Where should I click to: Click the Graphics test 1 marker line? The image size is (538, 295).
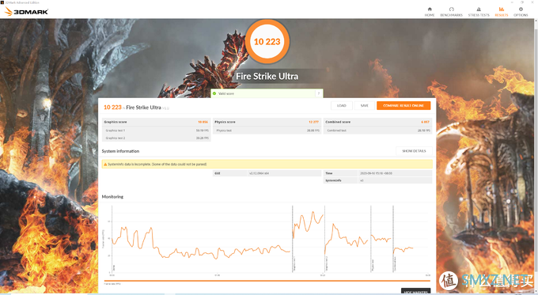pos(292,239)
